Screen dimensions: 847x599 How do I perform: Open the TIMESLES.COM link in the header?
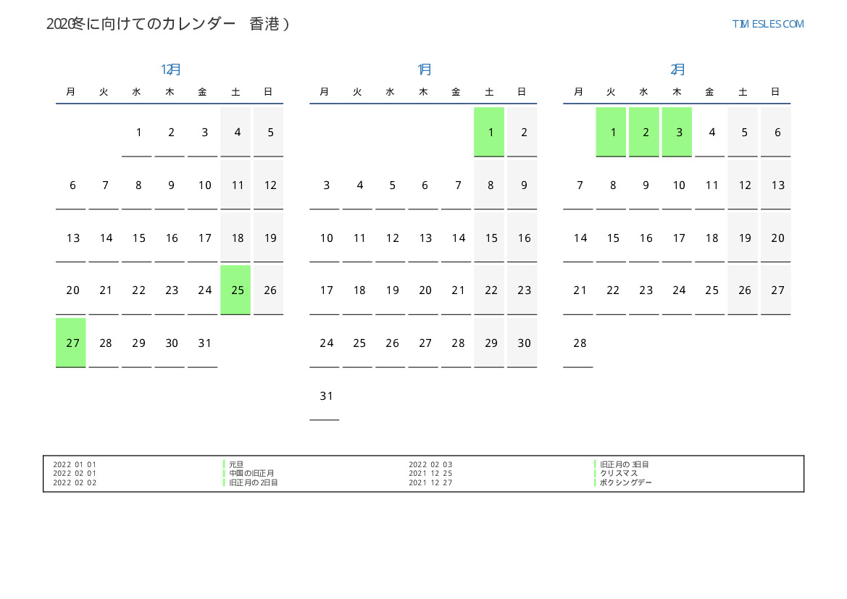(767, 24)
